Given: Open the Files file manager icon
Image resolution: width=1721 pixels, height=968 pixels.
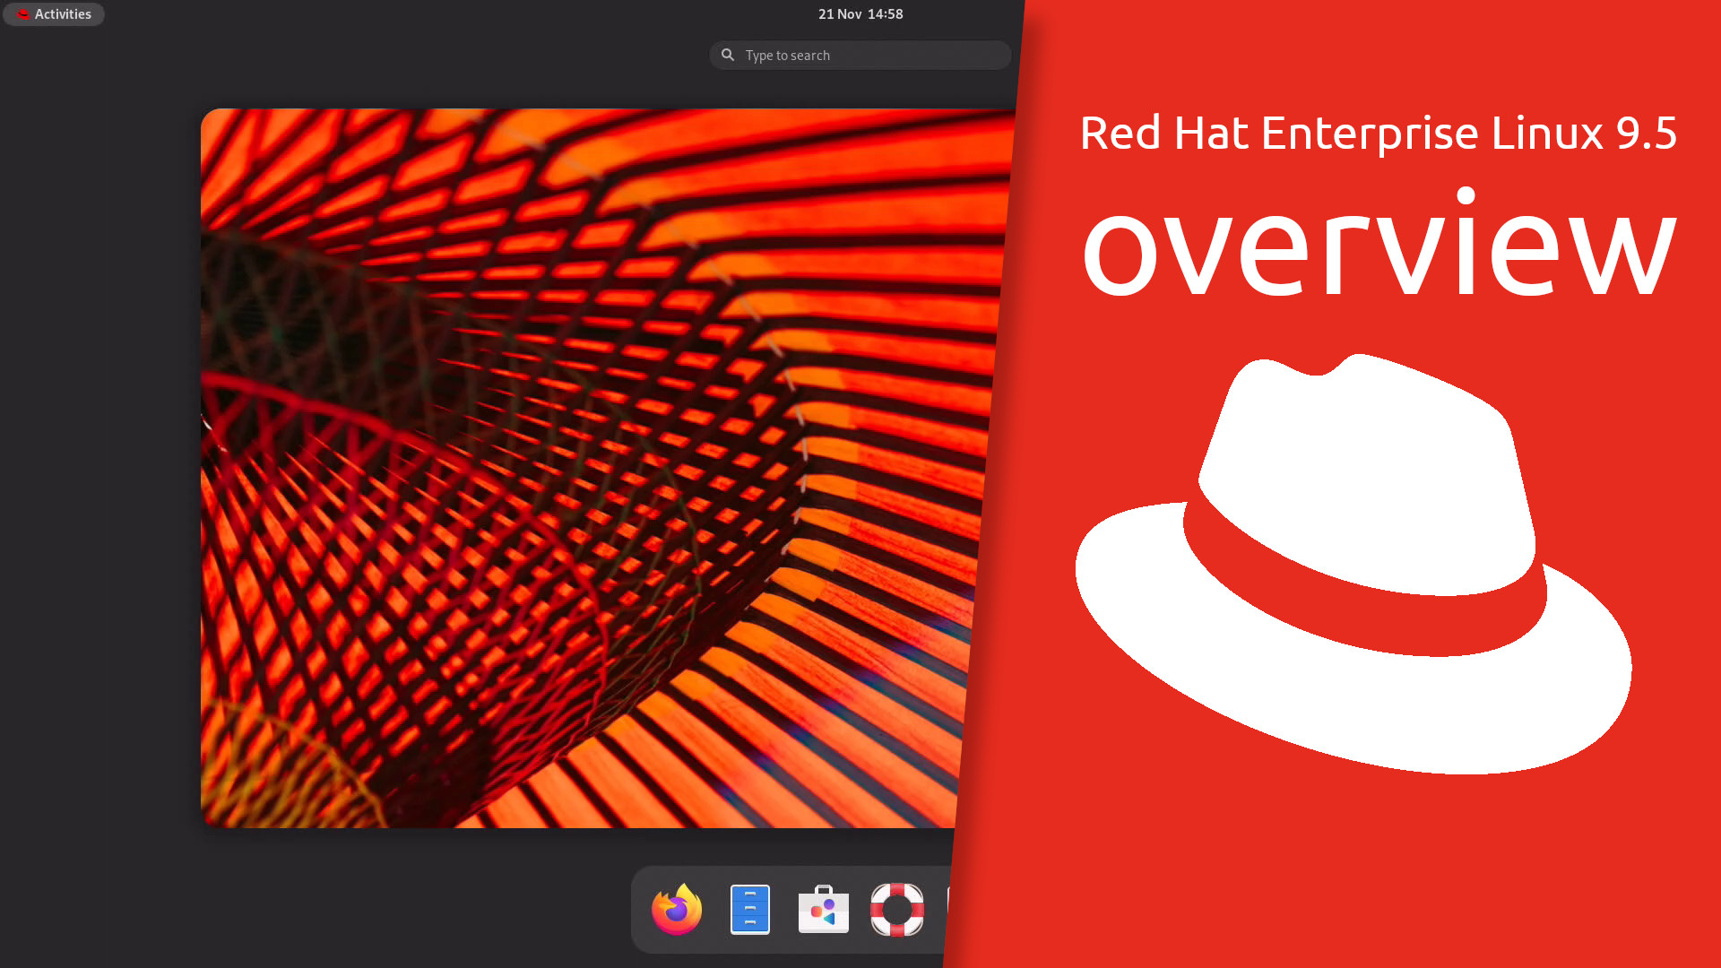Looking at the screenshot, I should point(750,909).
